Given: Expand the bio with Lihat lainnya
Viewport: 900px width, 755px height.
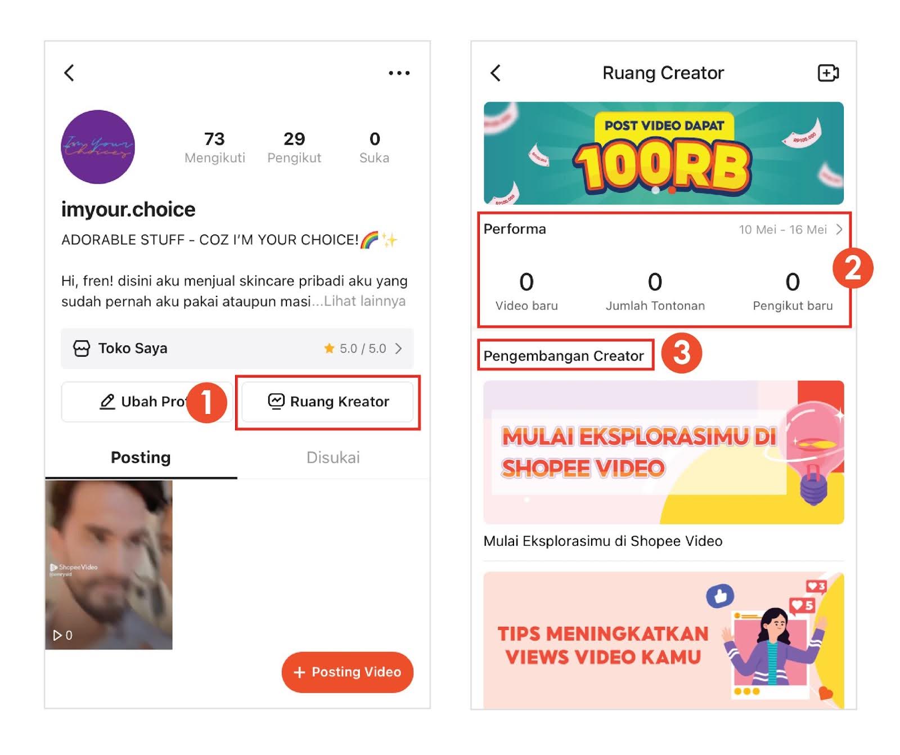Looking at the screenshot, I should click(364, 301).
